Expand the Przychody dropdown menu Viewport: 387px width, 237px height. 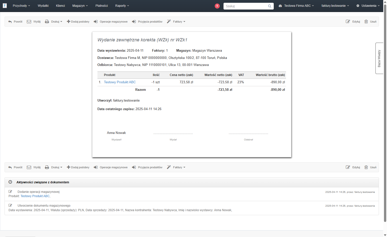[x=21, y=6]
